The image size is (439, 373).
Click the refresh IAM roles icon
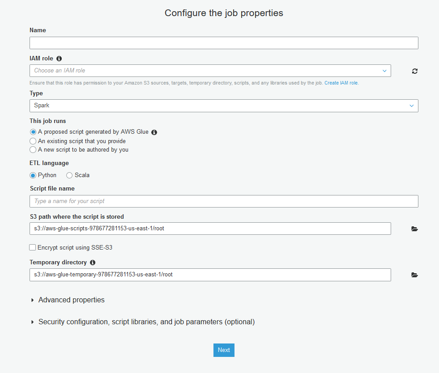pyautogui.click(x=415, y=71)
